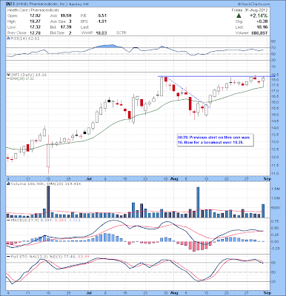The image size is (286, 296).
Task: Click the Chg value +0.38
Action: tap(262, 21)
